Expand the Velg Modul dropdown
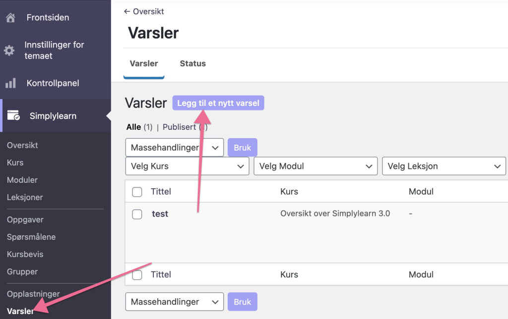508x319 pixels. pos(316,166)
